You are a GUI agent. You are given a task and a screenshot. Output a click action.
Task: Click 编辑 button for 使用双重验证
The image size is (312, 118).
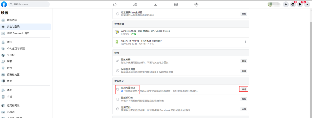244,89
